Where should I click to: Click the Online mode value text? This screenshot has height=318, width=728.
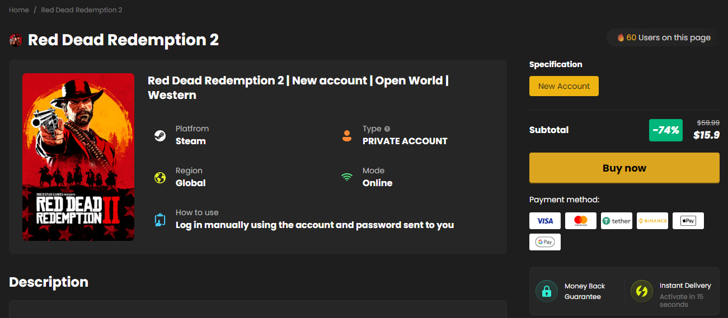click(378, 183)
